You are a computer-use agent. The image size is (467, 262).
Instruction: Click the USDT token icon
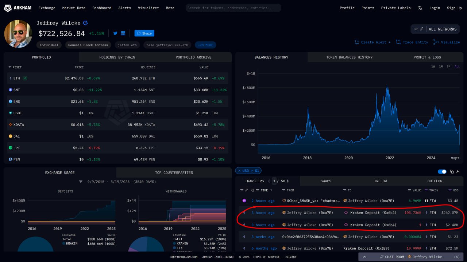(10, 113)
